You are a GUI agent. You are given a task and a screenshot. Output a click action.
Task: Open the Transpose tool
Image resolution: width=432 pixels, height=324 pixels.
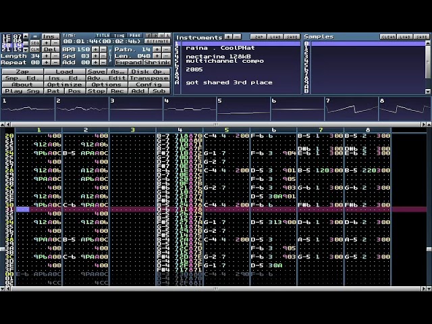pyautogui.click(x=150, y=78)
